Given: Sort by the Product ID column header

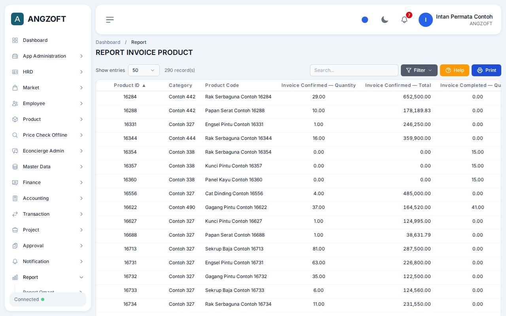Looking at the screenshot, I should (130, 85).
